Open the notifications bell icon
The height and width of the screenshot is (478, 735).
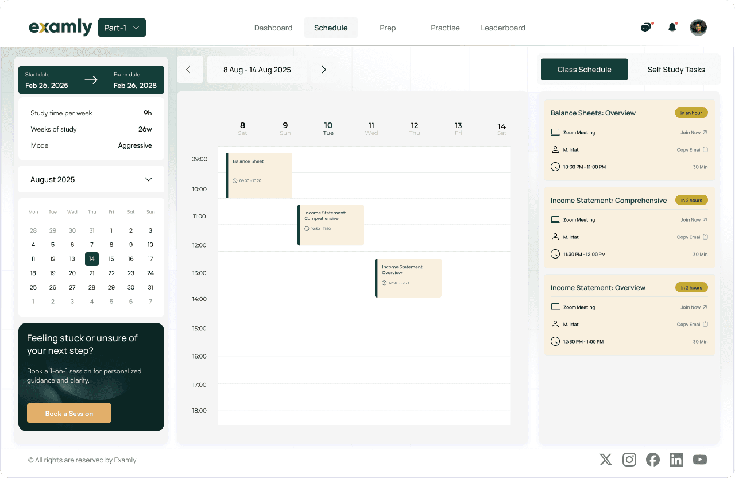coord(672,27)
